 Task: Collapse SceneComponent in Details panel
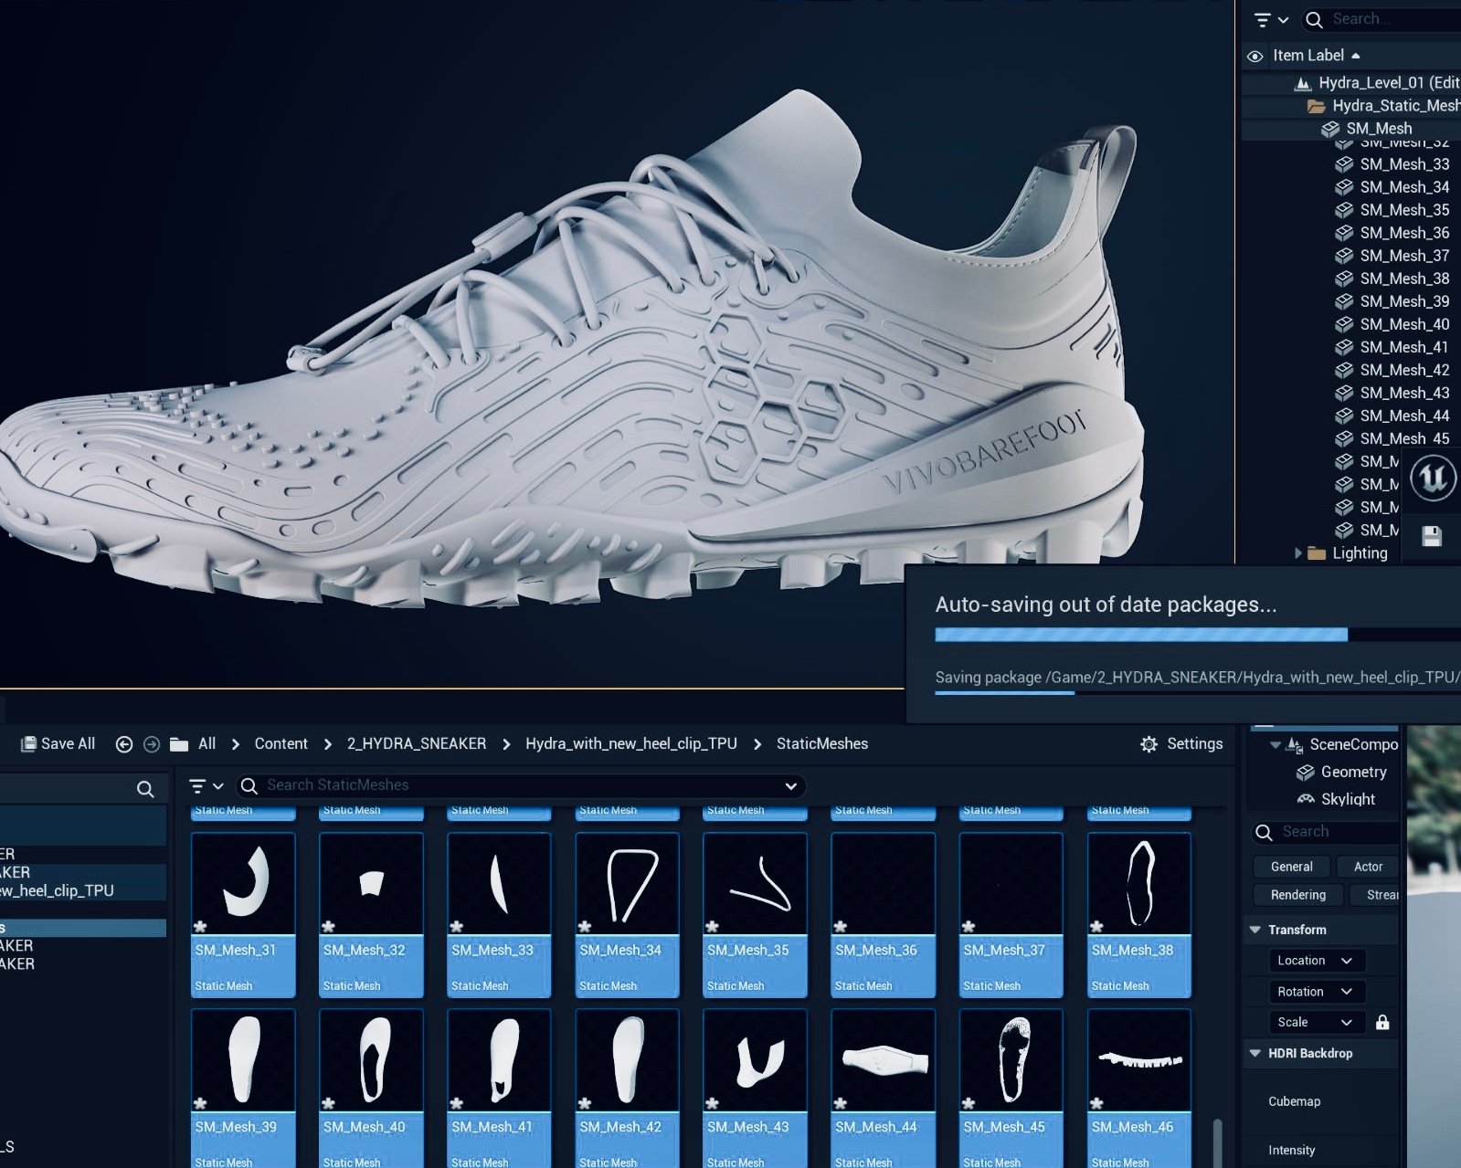click(1276, 745)
